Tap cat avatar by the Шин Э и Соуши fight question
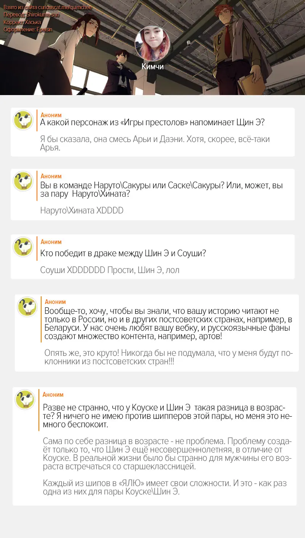 23,247
